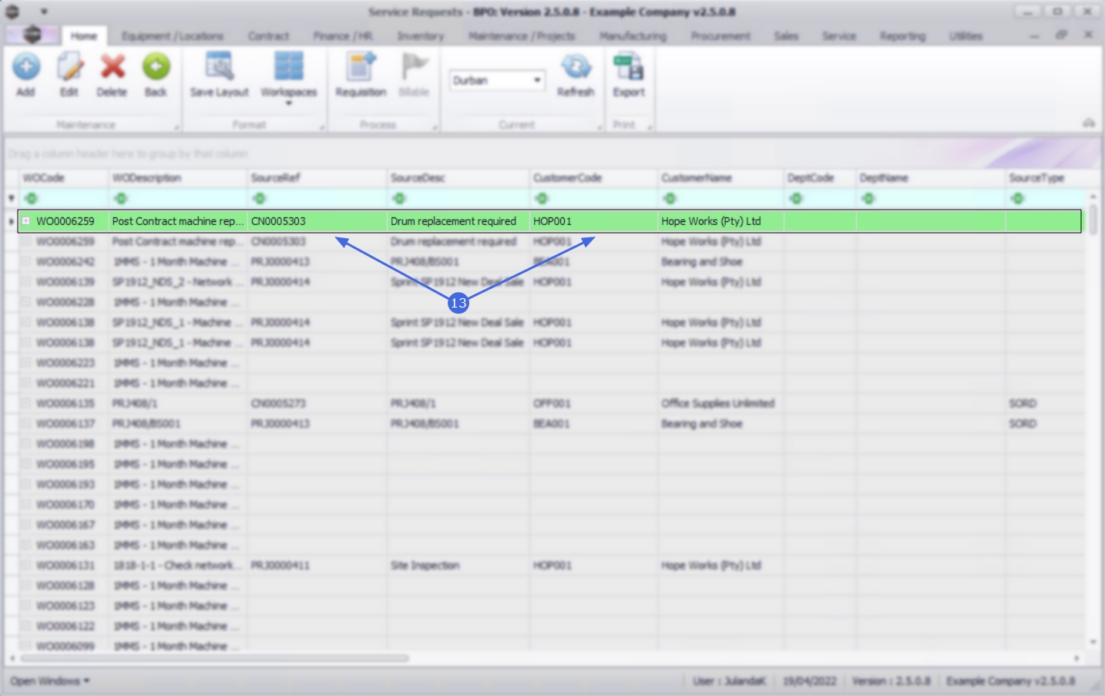
Task: Click the SourceRef column header
Action: pos(317,178)
